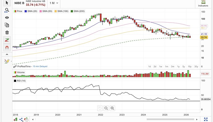Click the 15 min Delayed link

tap(40, 66)
